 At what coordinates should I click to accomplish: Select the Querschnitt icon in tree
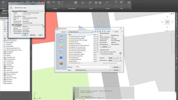click(x=5, y=70)
